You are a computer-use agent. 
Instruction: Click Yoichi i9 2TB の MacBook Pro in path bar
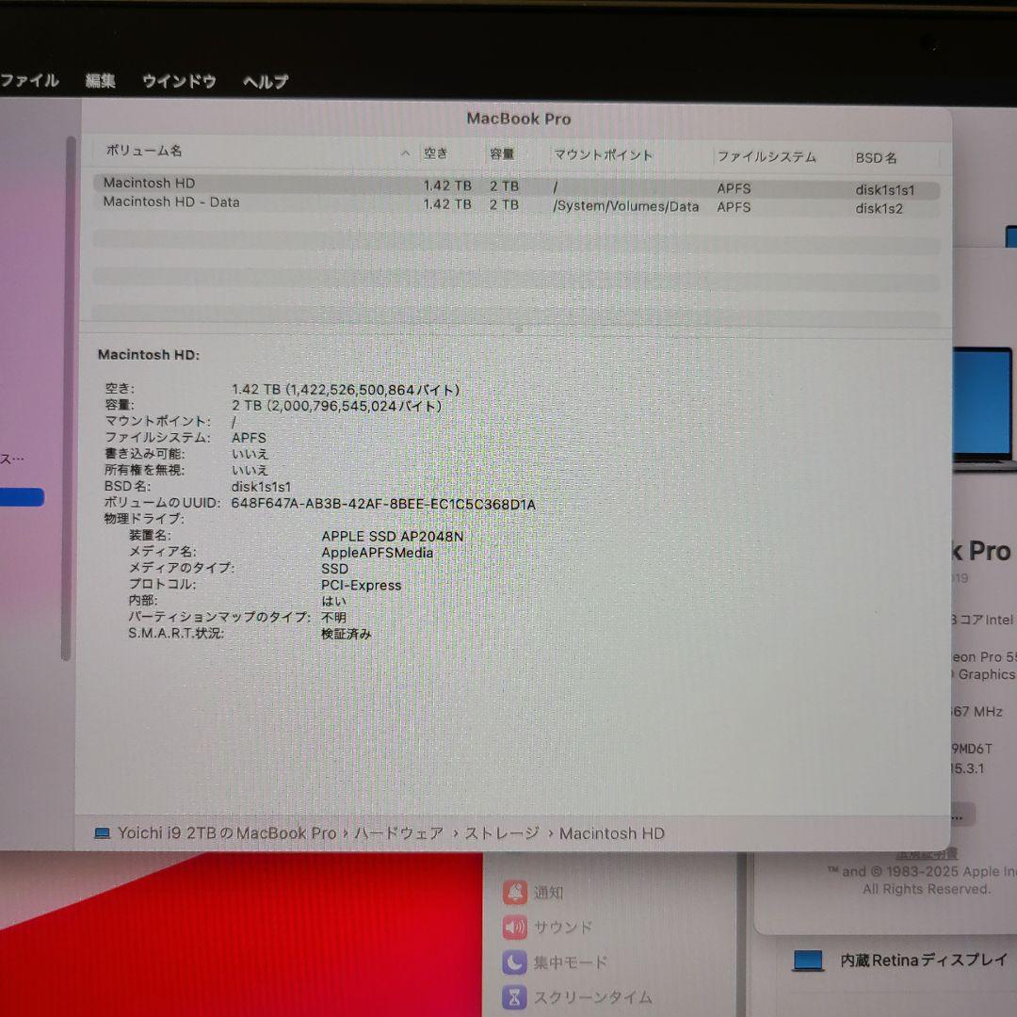[x=226, y=832]
